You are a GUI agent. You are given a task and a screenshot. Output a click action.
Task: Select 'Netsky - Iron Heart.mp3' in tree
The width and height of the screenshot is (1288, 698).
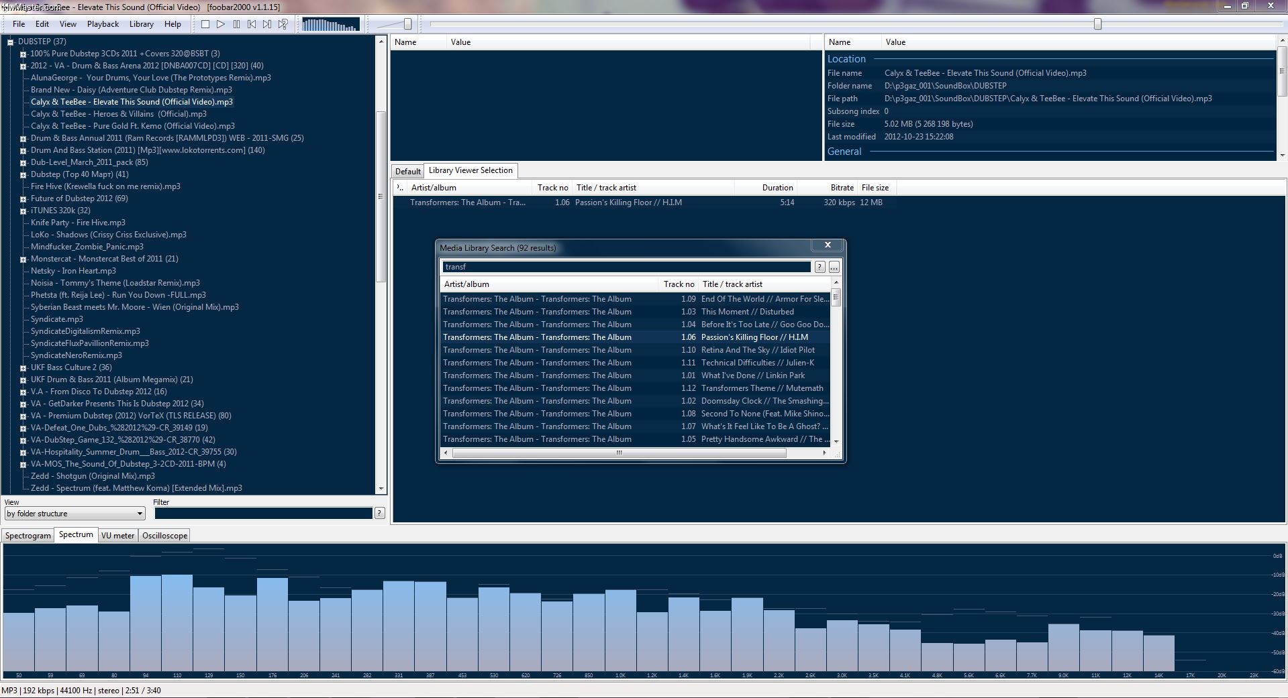click(73, 271)
